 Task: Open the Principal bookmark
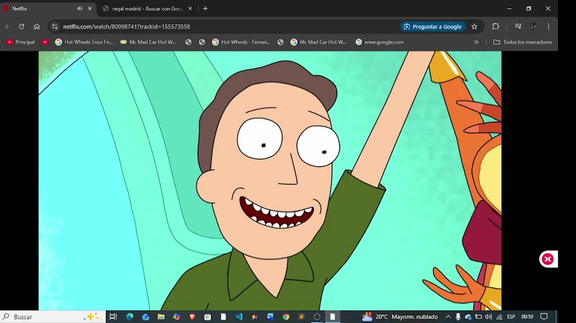pos(21,42)
